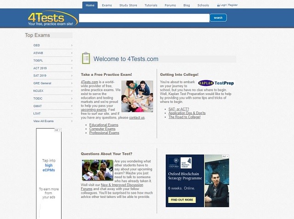Expand the GED exam arrow
This screenshot has width=294, height=219.
(x=72, y=45)
